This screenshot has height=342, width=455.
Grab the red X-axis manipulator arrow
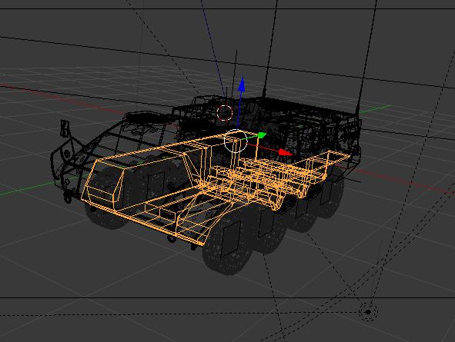[x=285, y=152]
